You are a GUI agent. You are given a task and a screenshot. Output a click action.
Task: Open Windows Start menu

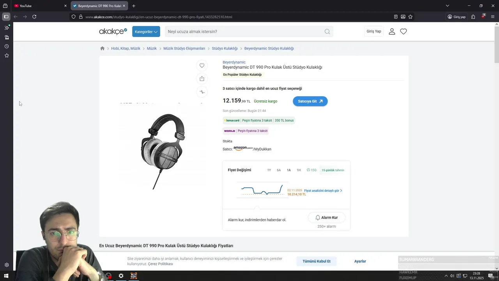[6, 276]
